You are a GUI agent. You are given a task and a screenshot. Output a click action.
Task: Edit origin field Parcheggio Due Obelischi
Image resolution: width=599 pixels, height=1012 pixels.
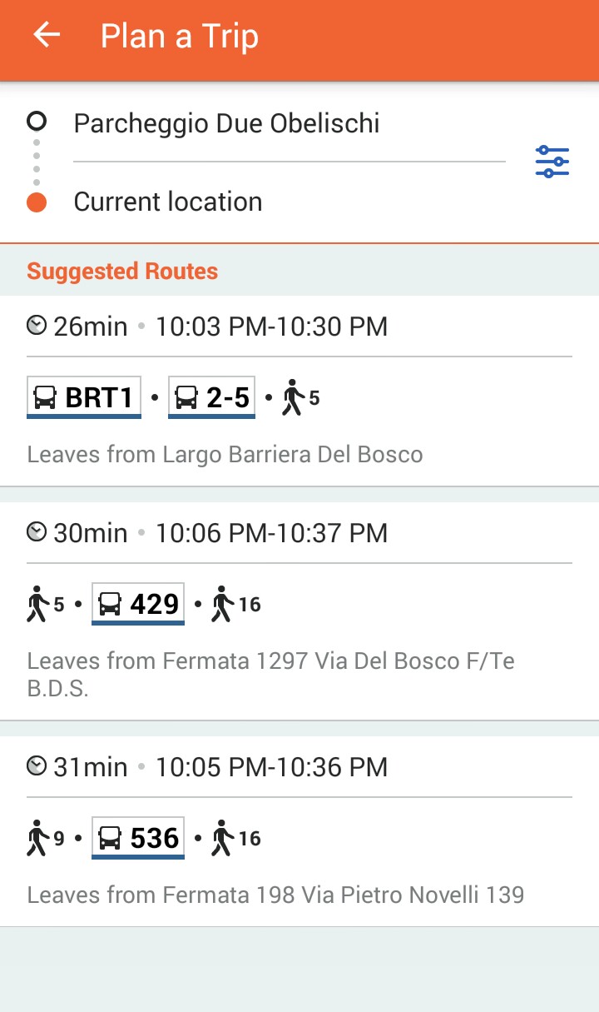click(x=226, y=123)
